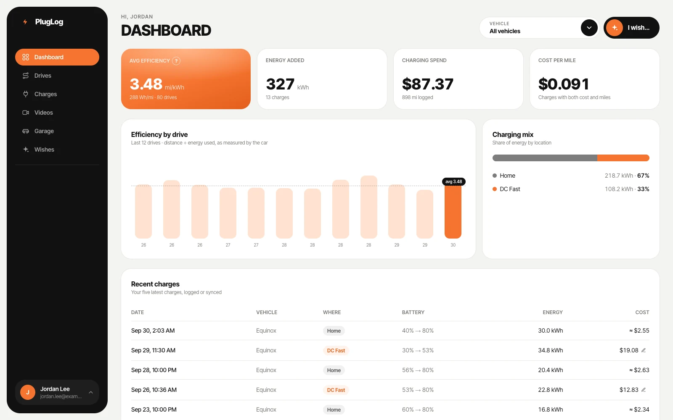Screen dimensions: 673x420
Task: Click the Home tag on Sep 23 row
Action: (334, 410)
